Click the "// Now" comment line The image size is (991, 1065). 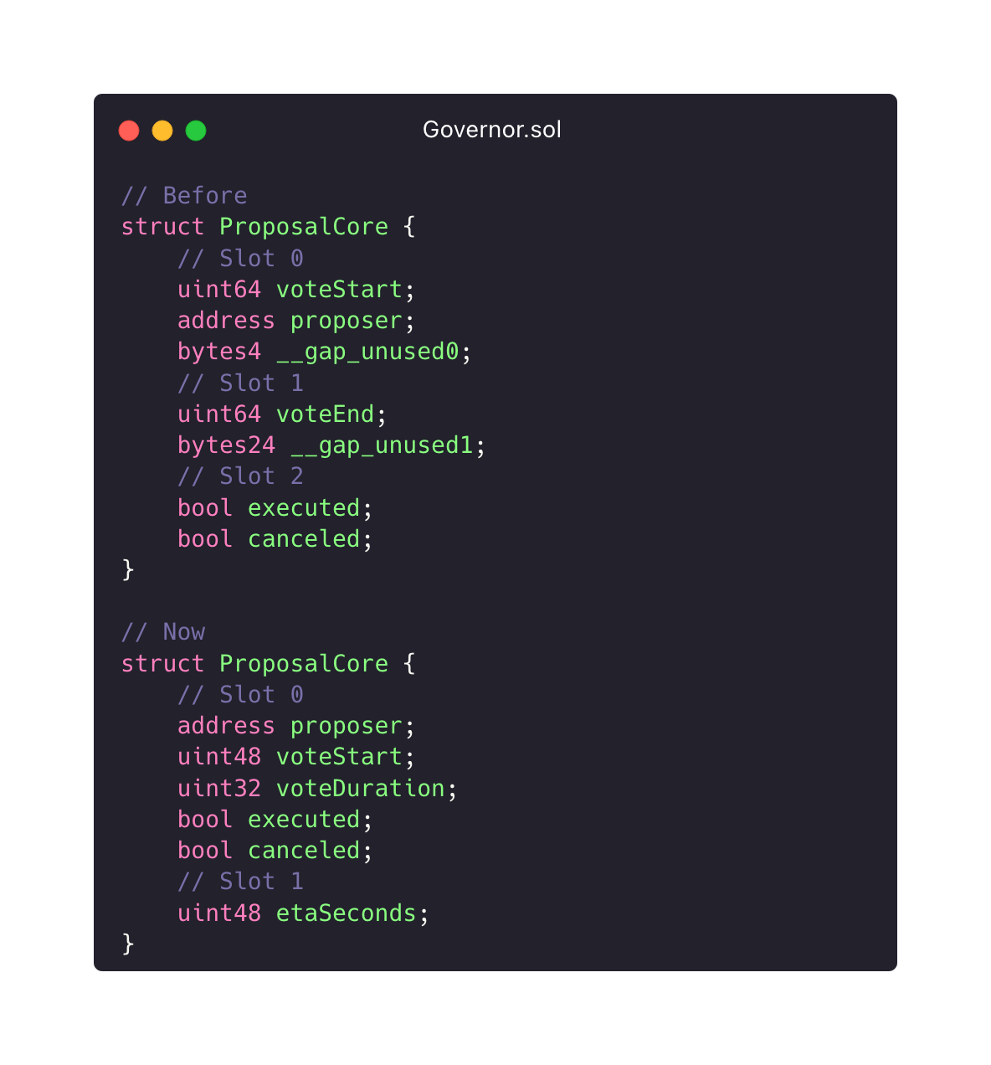pos(163,632)
